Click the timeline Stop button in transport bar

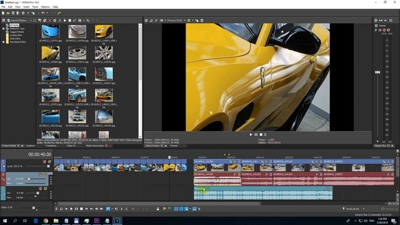[x=81, y=209]
